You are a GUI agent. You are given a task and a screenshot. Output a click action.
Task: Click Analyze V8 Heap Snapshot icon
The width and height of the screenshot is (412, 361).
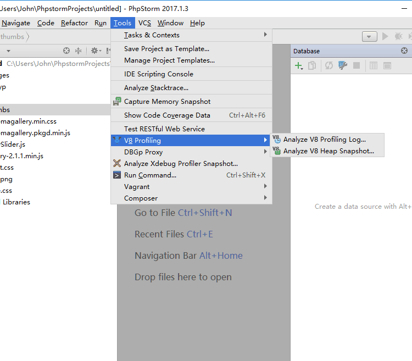click(x=277, y=151)
